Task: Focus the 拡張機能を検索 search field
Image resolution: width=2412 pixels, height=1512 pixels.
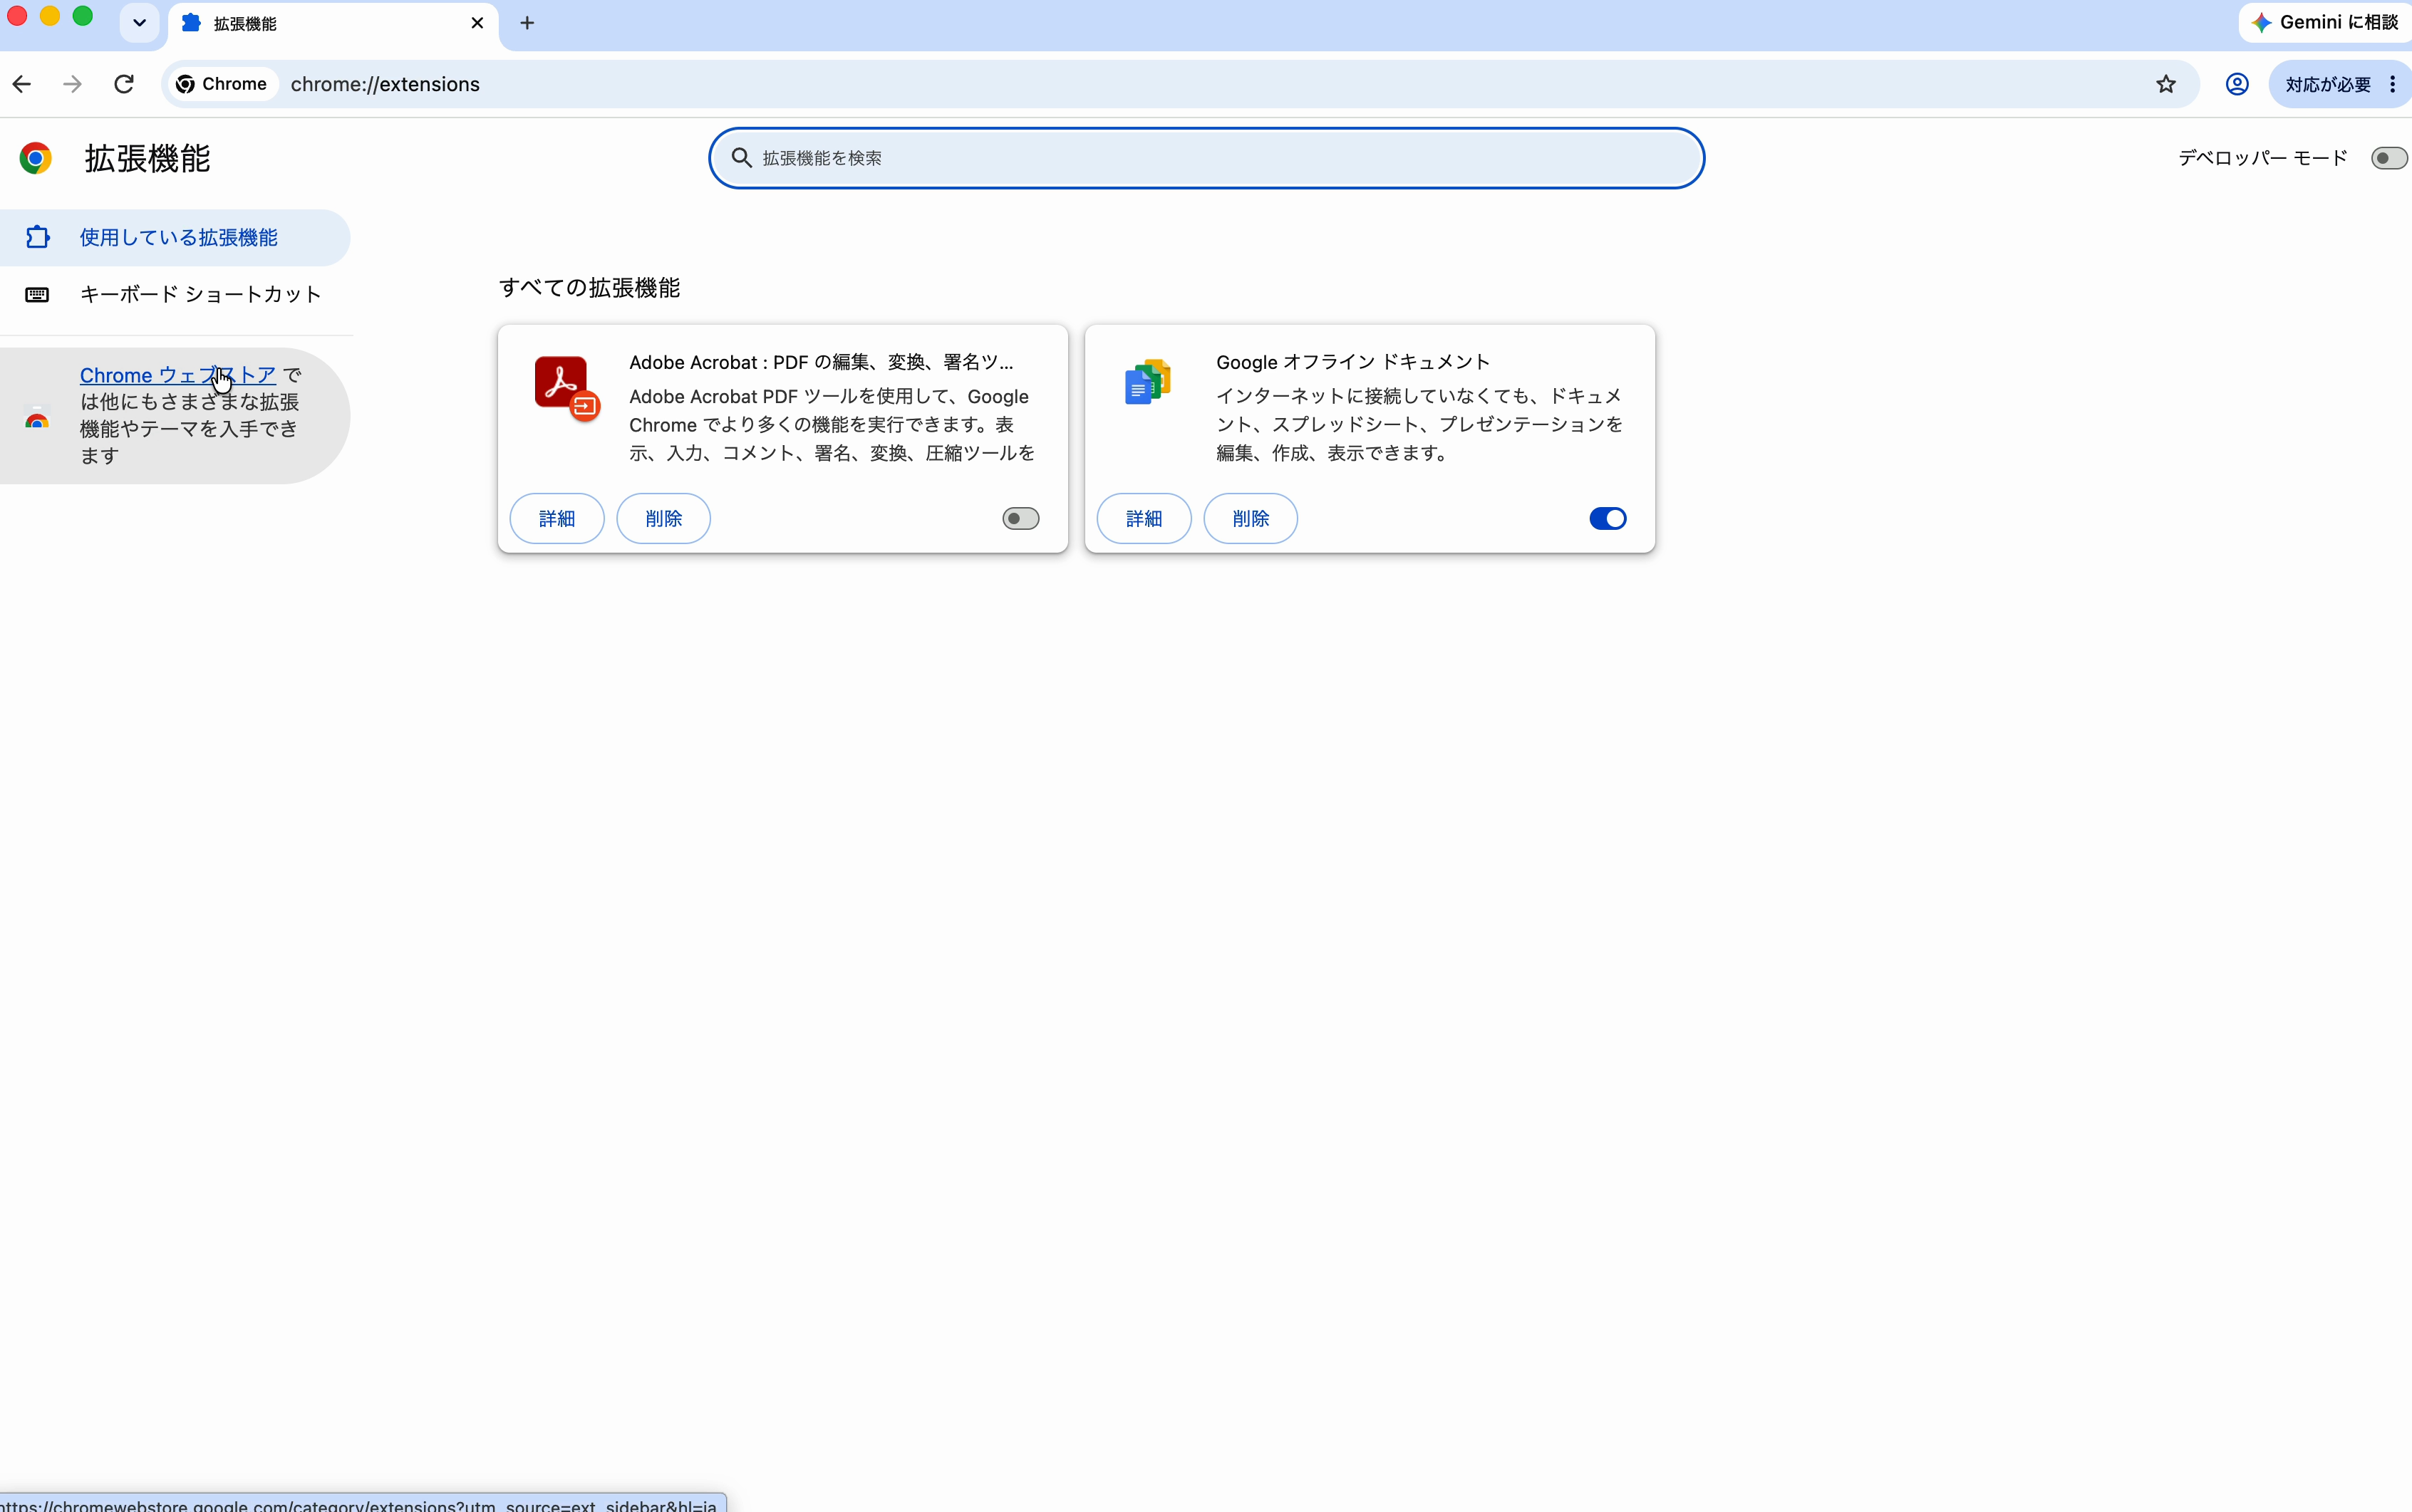Action: [x=1206, y=158]
